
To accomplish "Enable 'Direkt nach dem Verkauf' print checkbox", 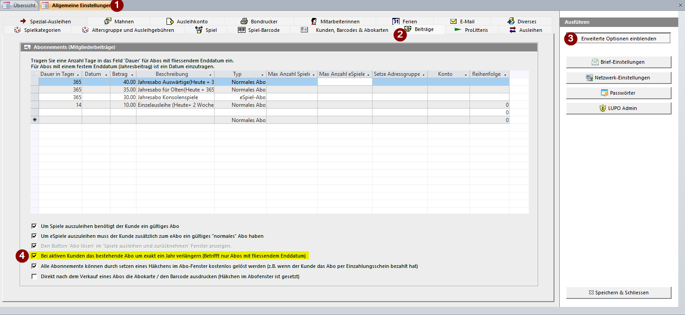I will click(x=34, y=276).
